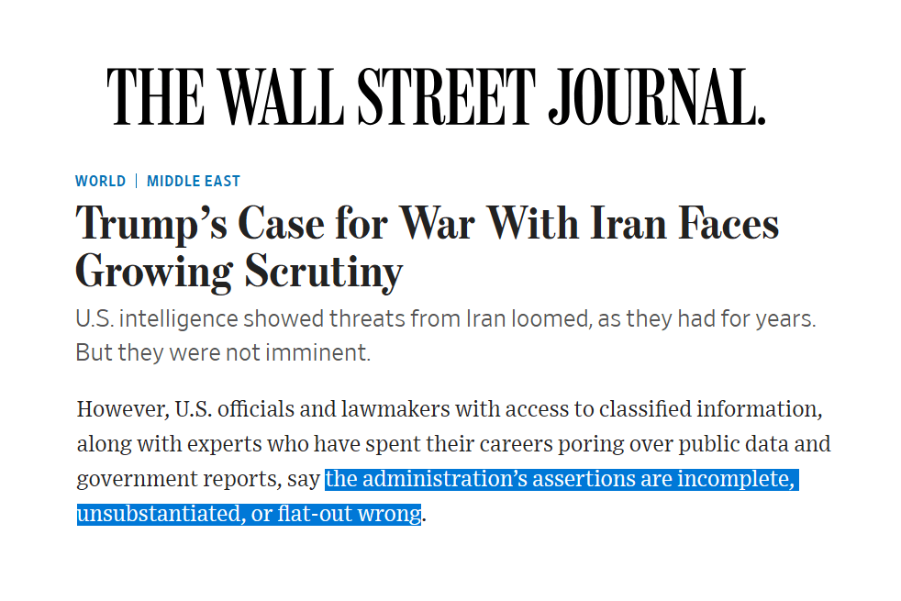Click the subheadline sentence about U.S. intelligence
This screenshot has width=901, height=601.
[x=445, y=319]
